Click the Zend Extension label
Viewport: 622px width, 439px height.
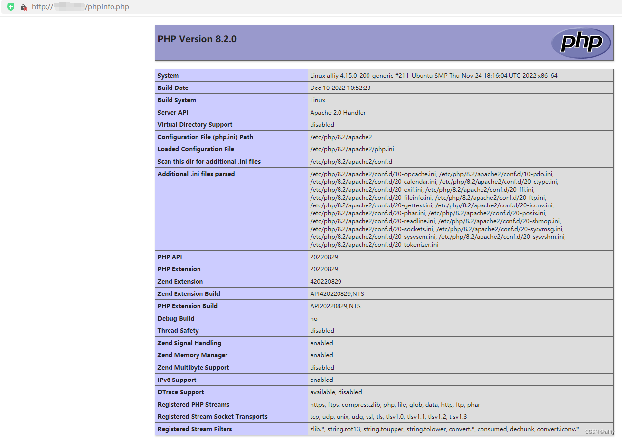click(180, 282)
